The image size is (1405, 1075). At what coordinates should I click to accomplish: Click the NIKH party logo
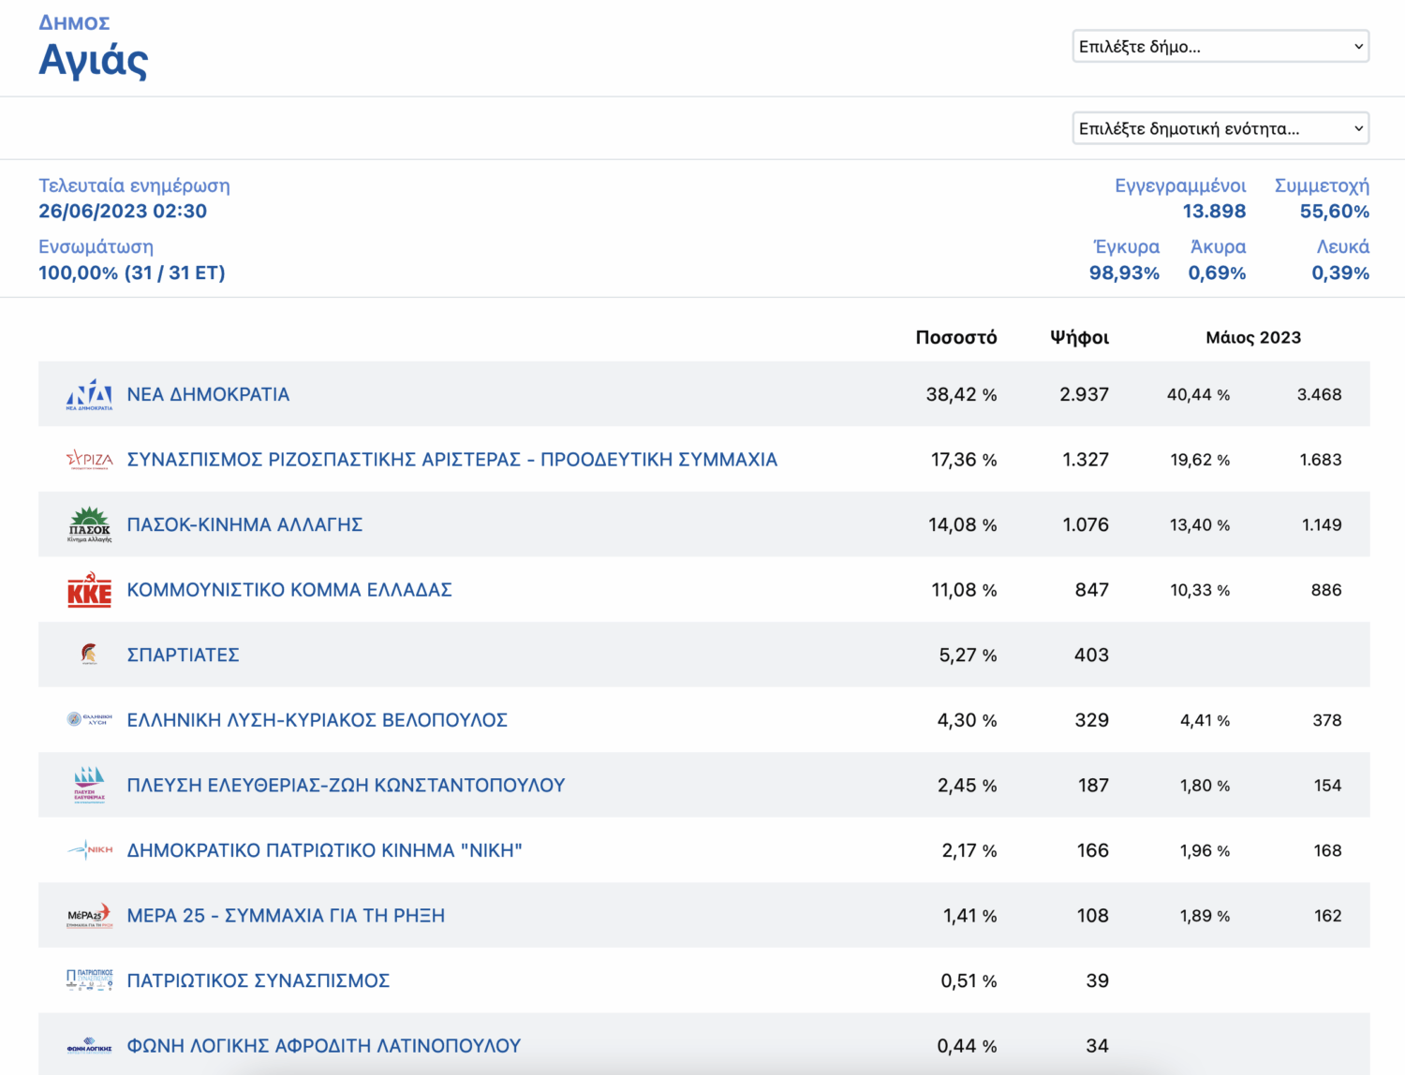click(x=89, y=850)
